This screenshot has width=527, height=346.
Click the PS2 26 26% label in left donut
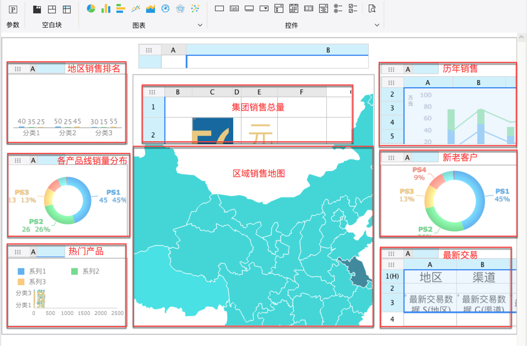36,226
